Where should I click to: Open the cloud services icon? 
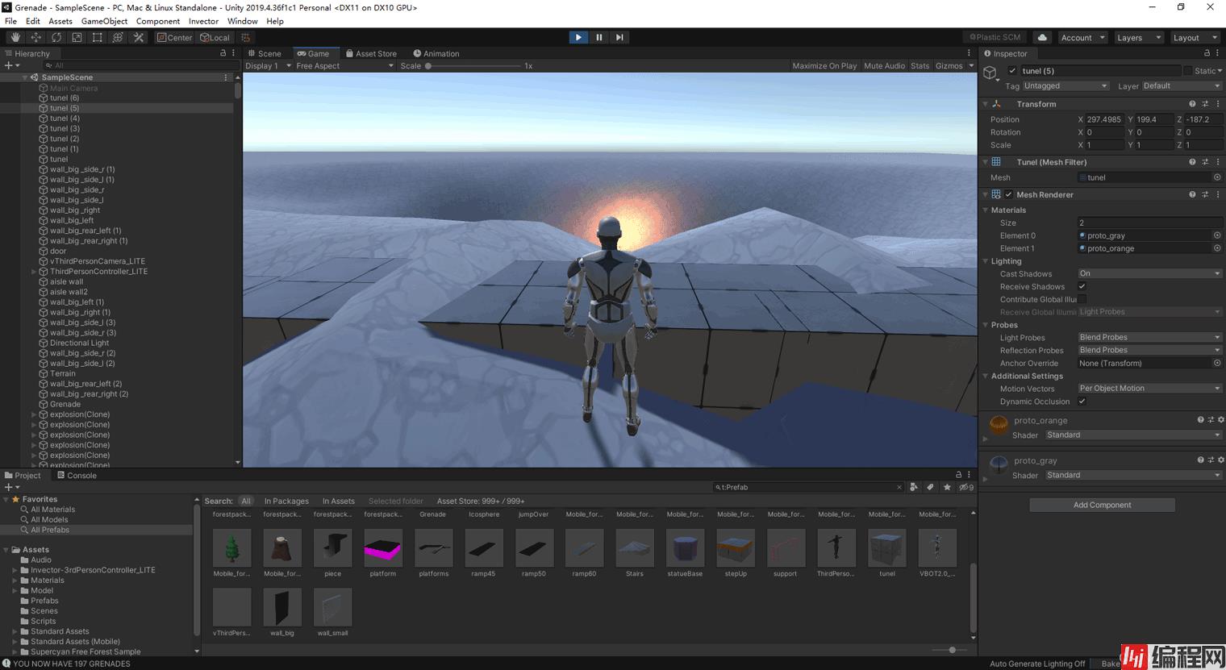pos(1042,37)
